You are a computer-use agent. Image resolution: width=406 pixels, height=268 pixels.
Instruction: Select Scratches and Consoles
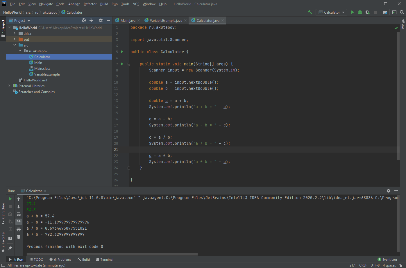(x=36, y=92)
